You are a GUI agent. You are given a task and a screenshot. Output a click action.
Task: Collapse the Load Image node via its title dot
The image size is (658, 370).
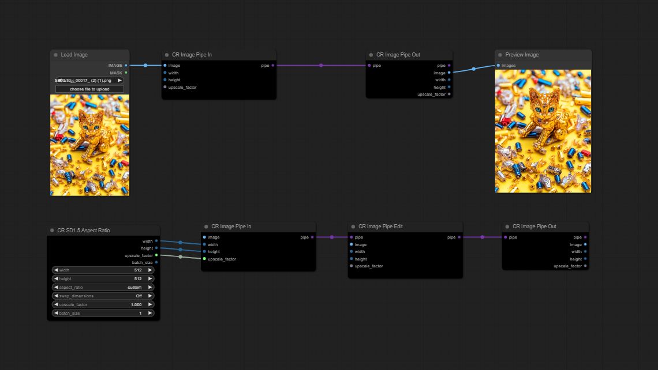(56, 55)
